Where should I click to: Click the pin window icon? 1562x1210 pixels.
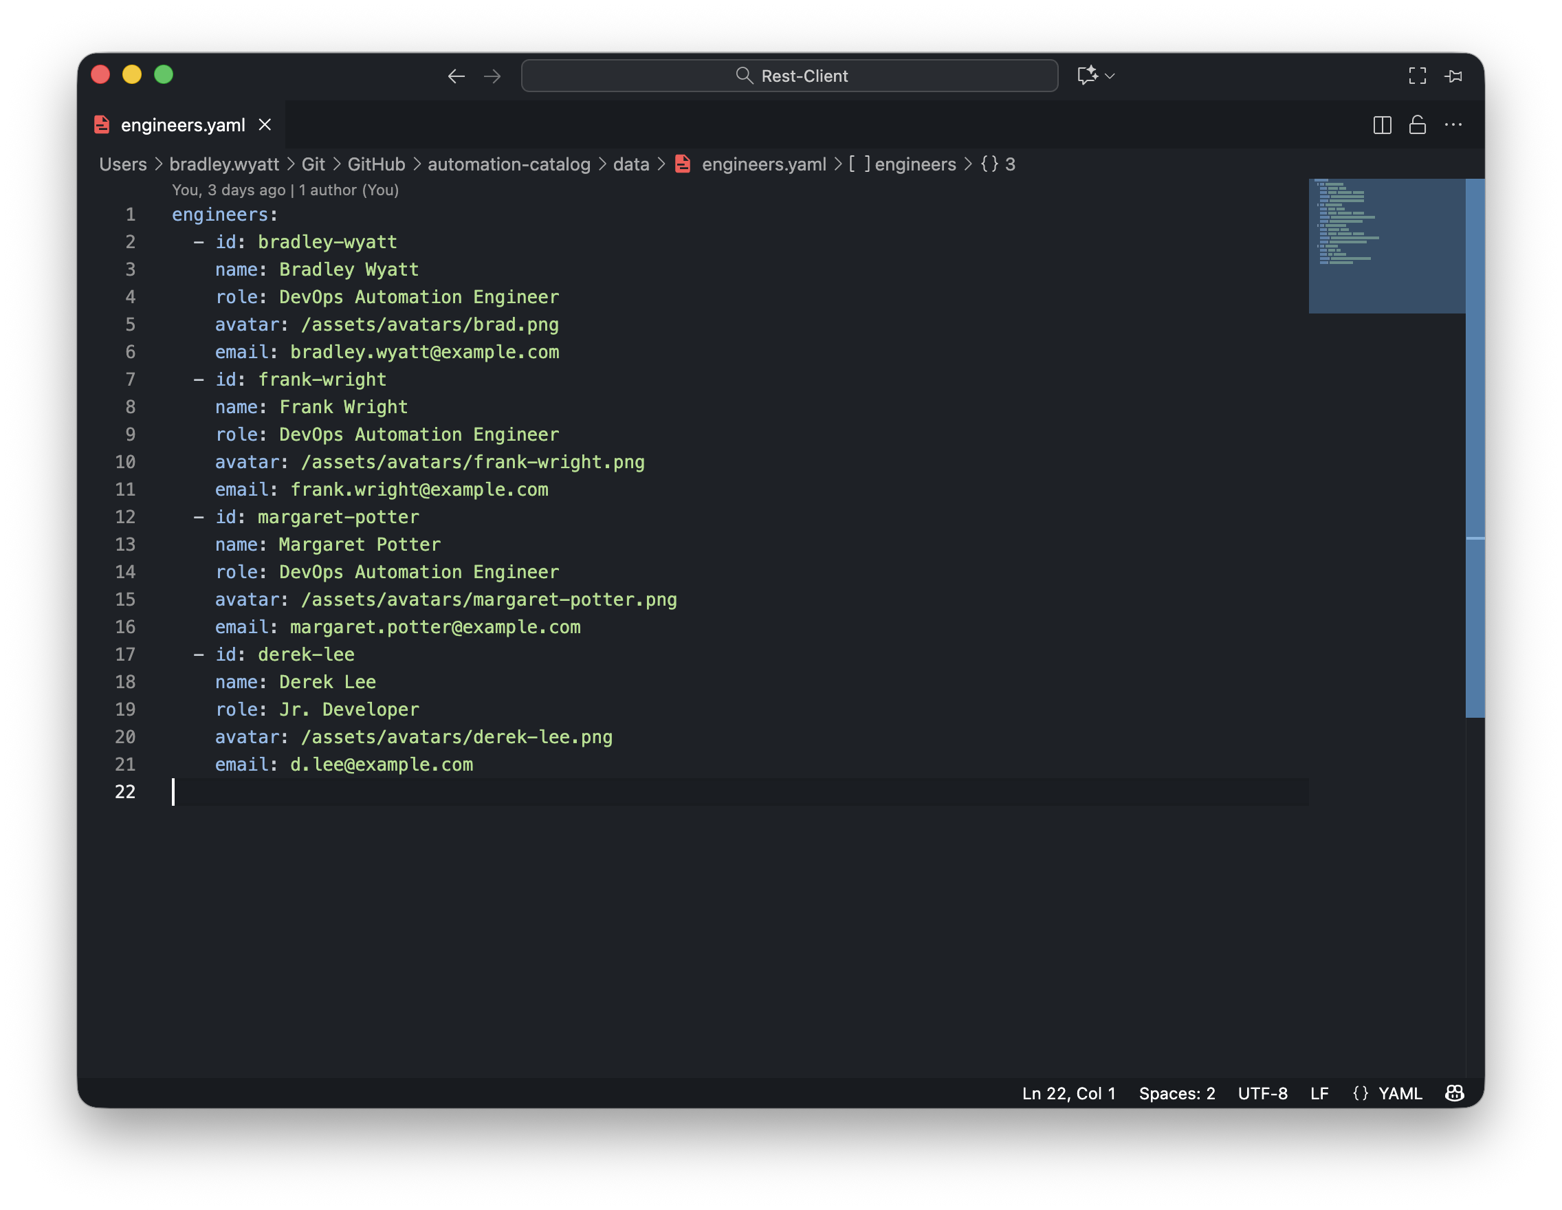tap(1453, 76)
